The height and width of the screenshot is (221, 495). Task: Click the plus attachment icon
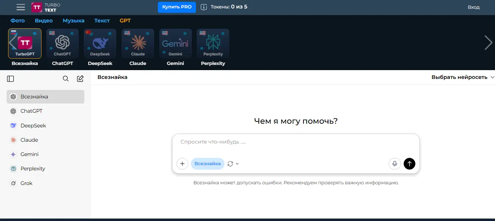(x=182, y=164)
